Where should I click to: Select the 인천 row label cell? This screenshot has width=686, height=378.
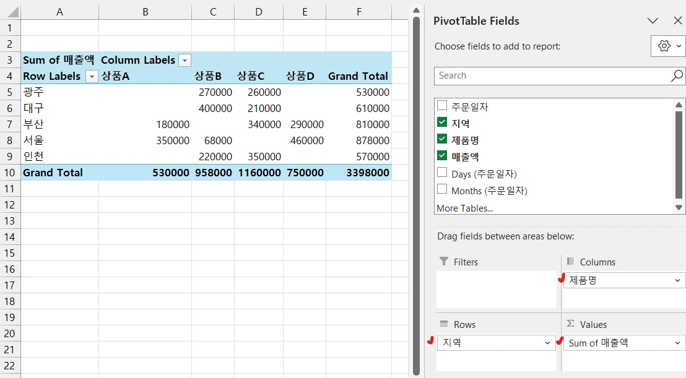(x=60, y=157)
